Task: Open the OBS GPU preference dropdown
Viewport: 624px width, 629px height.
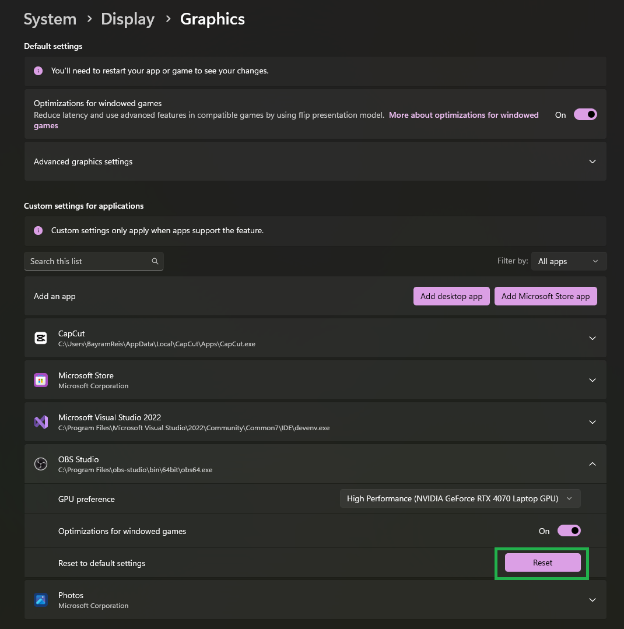Action: (x=460, y=498)
